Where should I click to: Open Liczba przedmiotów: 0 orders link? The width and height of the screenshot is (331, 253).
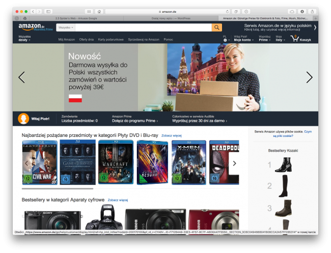(x=79, y=121)
